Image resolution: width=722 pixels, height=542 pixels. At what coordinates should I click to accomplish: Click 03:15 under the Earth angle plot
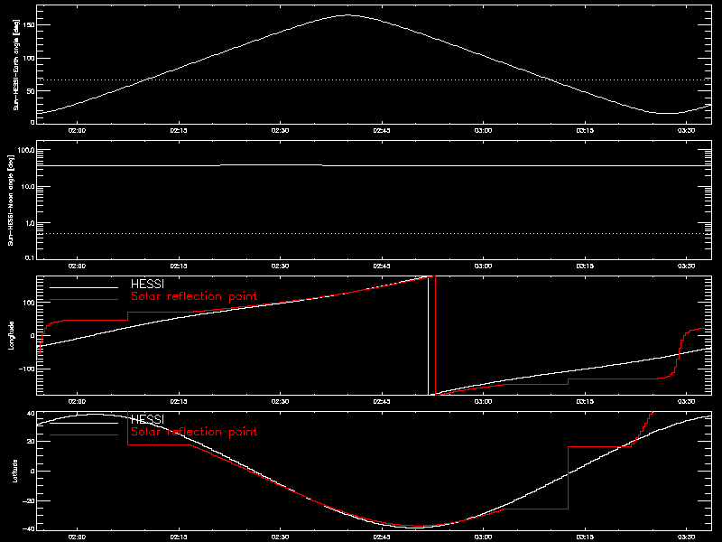pyautogui.click(x=585, y=130)
